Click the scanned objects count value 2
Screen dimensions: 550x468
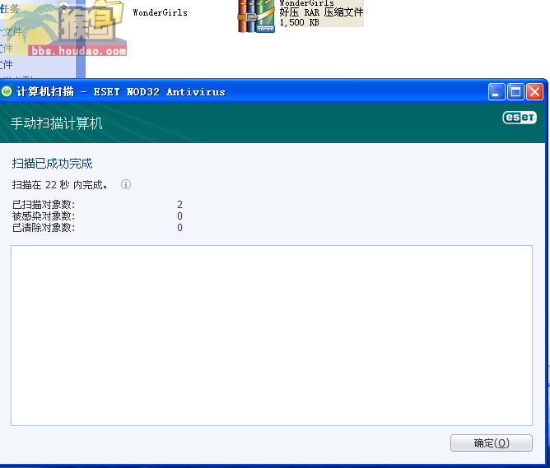tap(179, 204)
